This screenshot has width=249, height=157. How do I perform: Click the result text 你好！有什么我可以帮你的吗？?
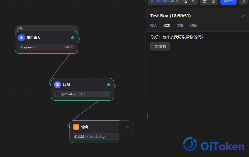177,37
